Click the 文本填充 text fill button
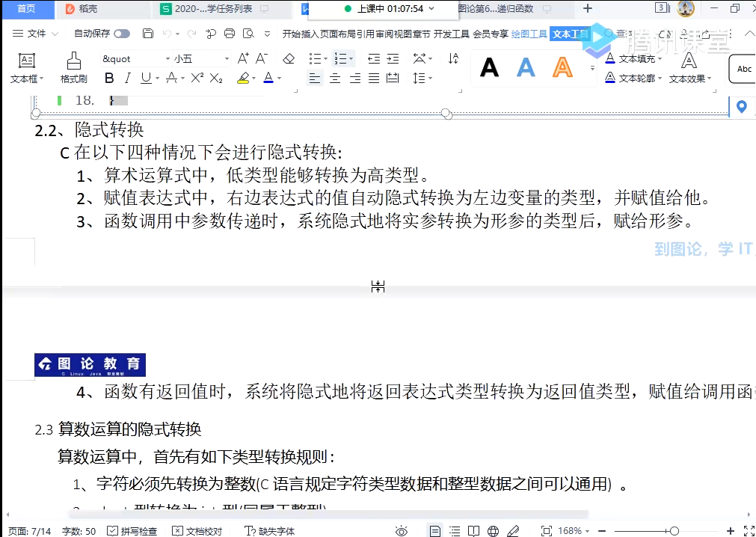This screenshot has height=537, width=756. [x=632, y=58]
